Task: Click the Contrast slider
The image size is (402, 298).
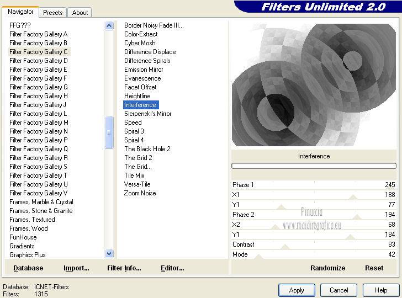Action: click(x=314, y=244)
